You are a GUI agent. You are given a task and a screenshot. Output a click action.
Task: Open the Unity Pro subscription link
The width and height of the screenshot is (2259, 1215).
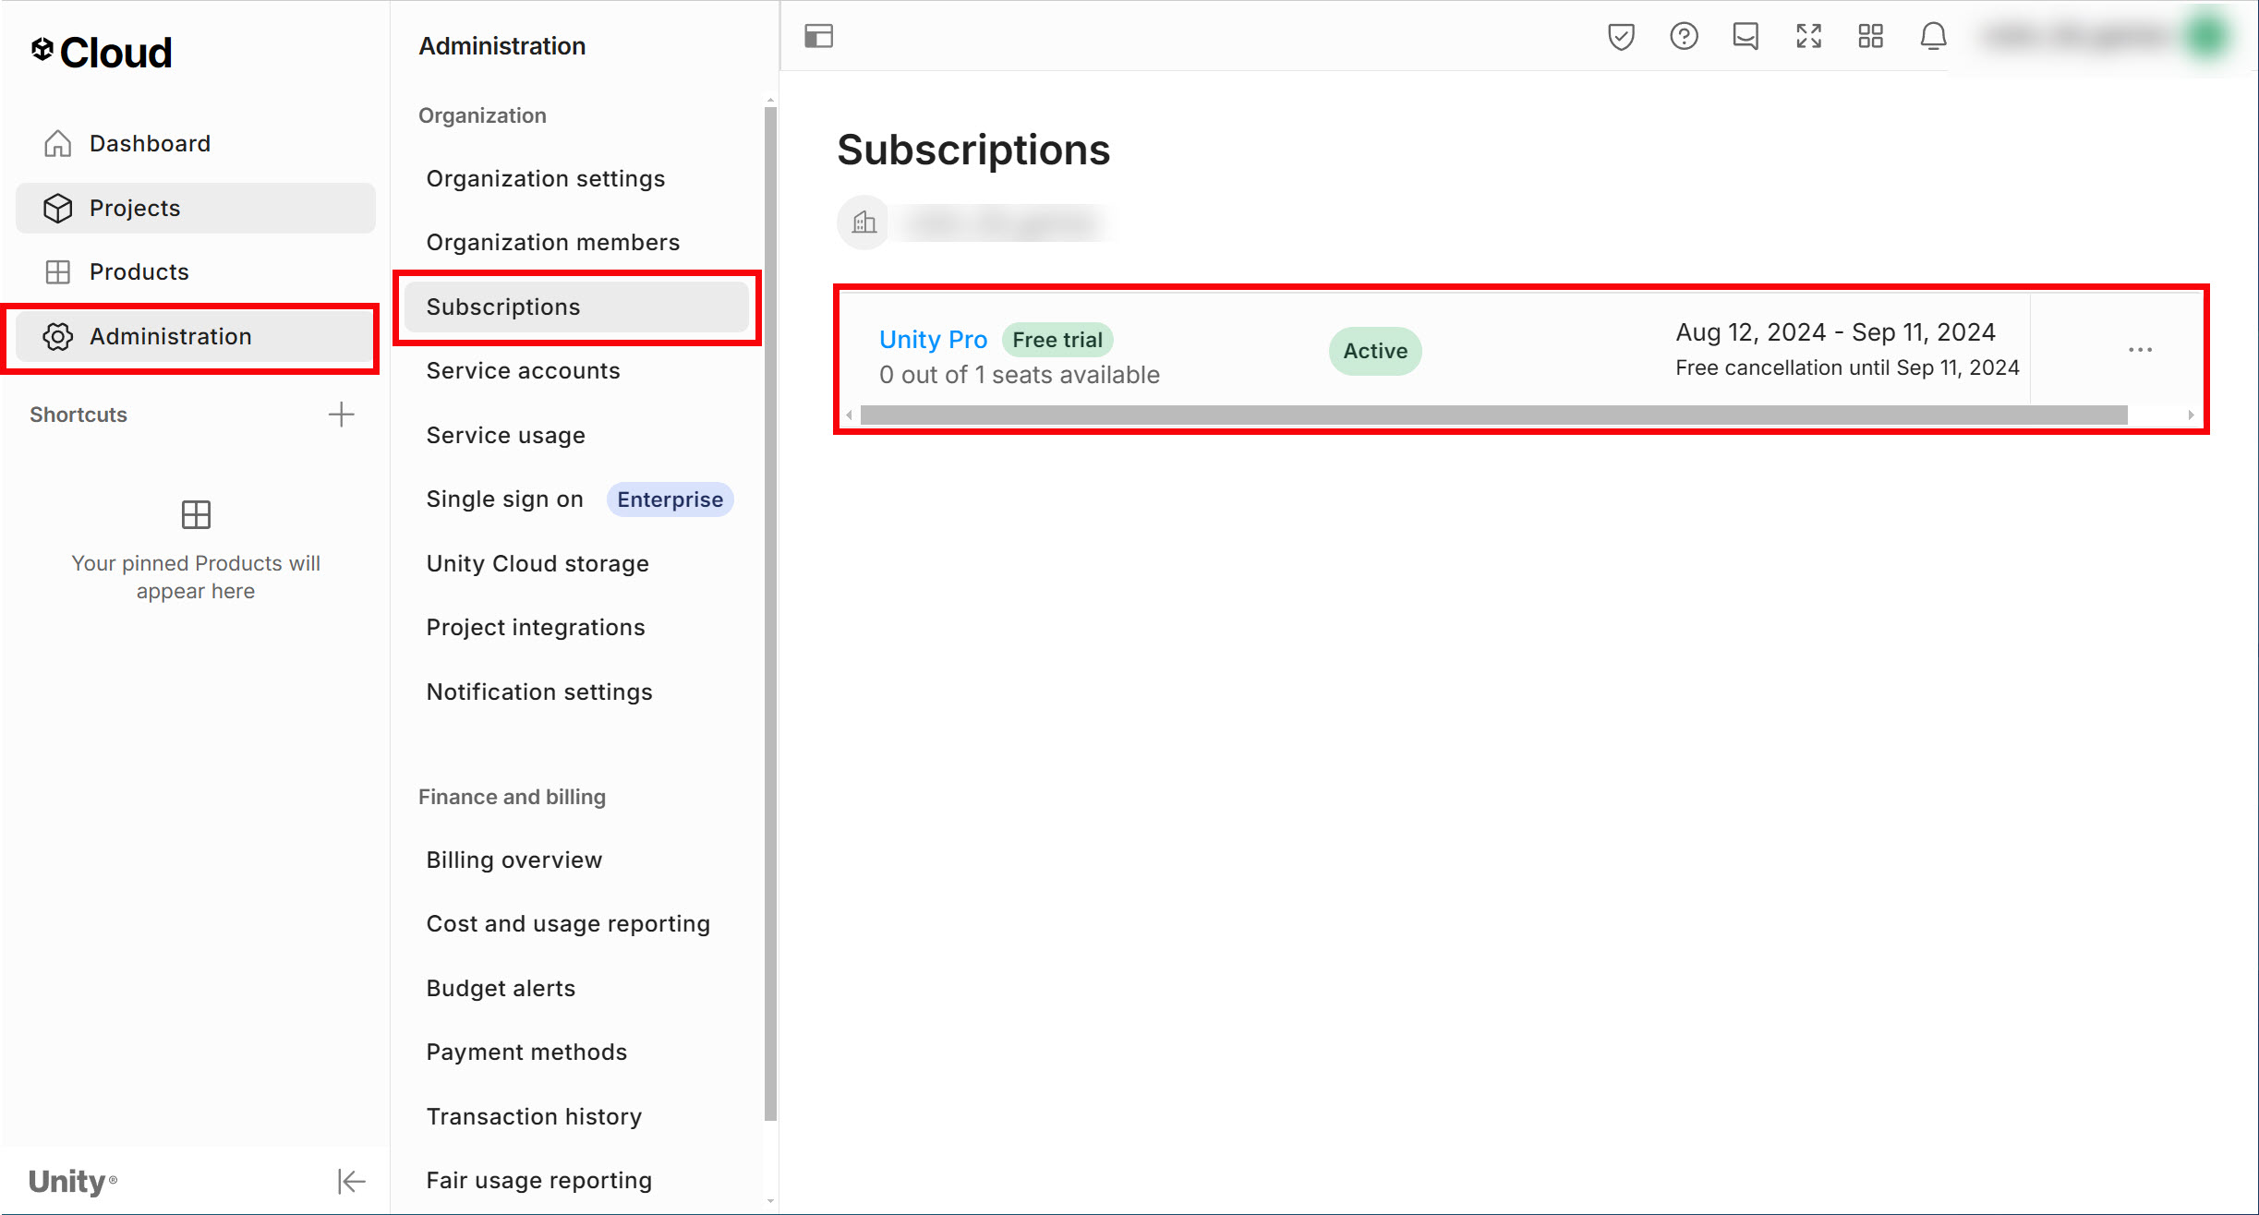933,339
